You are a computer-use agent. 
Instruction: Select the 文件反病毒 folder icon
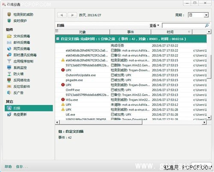tap(9, 36)
